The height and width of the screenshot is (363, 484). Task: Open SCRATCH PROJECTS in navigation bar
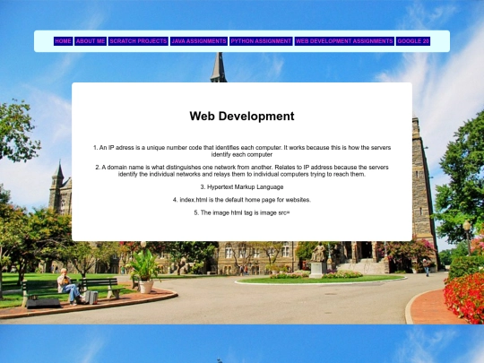point(138,41)
